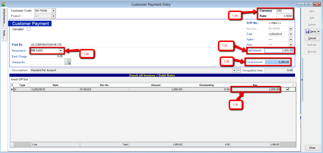
Task: Expand the Received In payment method dropdown
Action: click(x=61, y=51)
